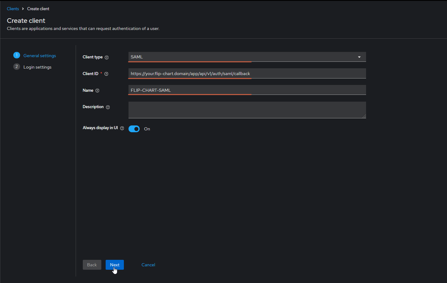Viewport: 447px width, 283px height.
Task: Click the Client ID label
Action: (91, 74)
